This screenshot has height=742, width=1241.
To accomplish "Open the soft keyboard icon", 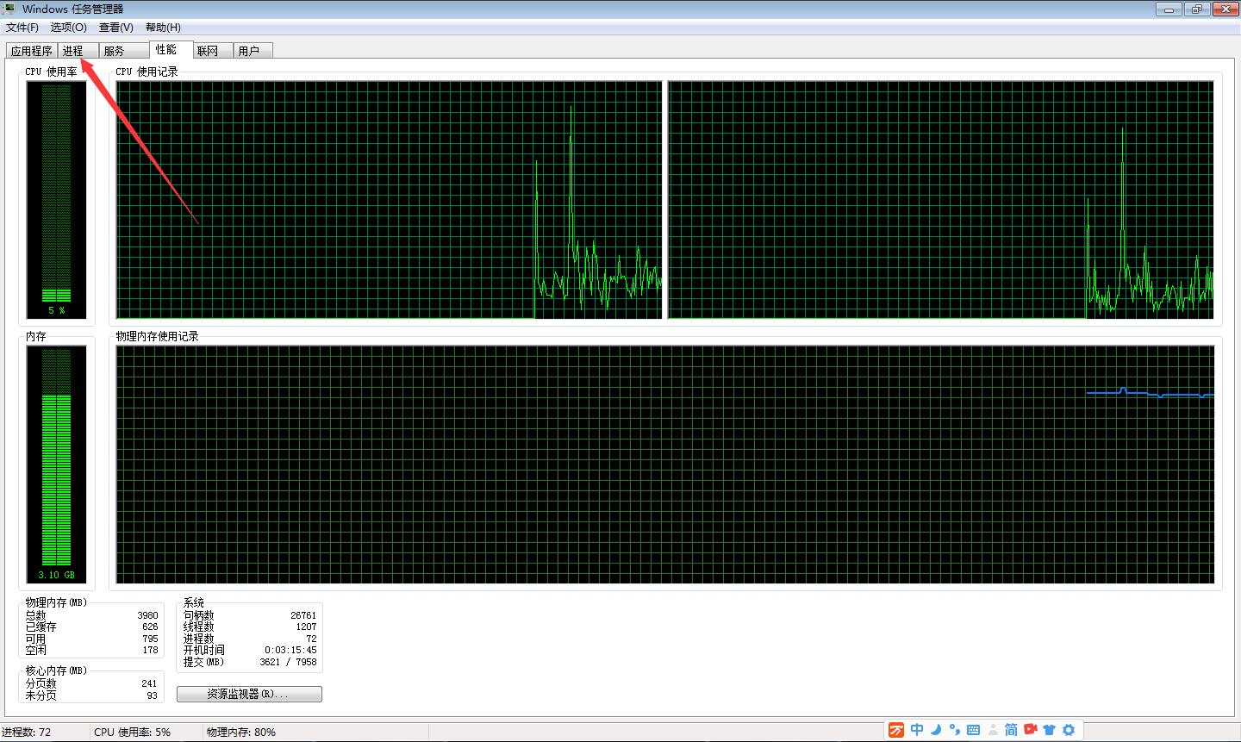I will [x=973, y=730].
